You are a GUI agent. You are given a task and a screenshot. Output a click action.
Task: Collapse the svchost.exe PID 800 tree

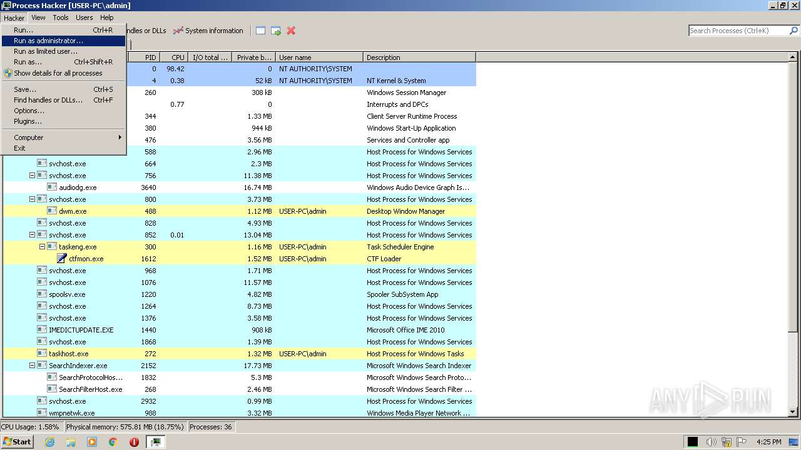pos(33,199)
